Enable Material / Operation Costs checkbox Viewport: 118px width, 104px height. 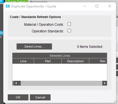click(69, 24)
